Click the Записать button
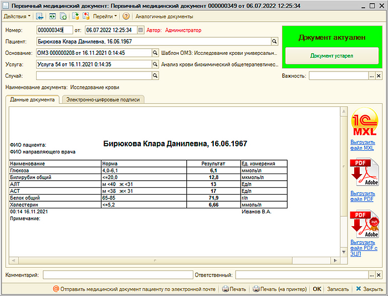This screenshot has height=296, width=388. 338,289
